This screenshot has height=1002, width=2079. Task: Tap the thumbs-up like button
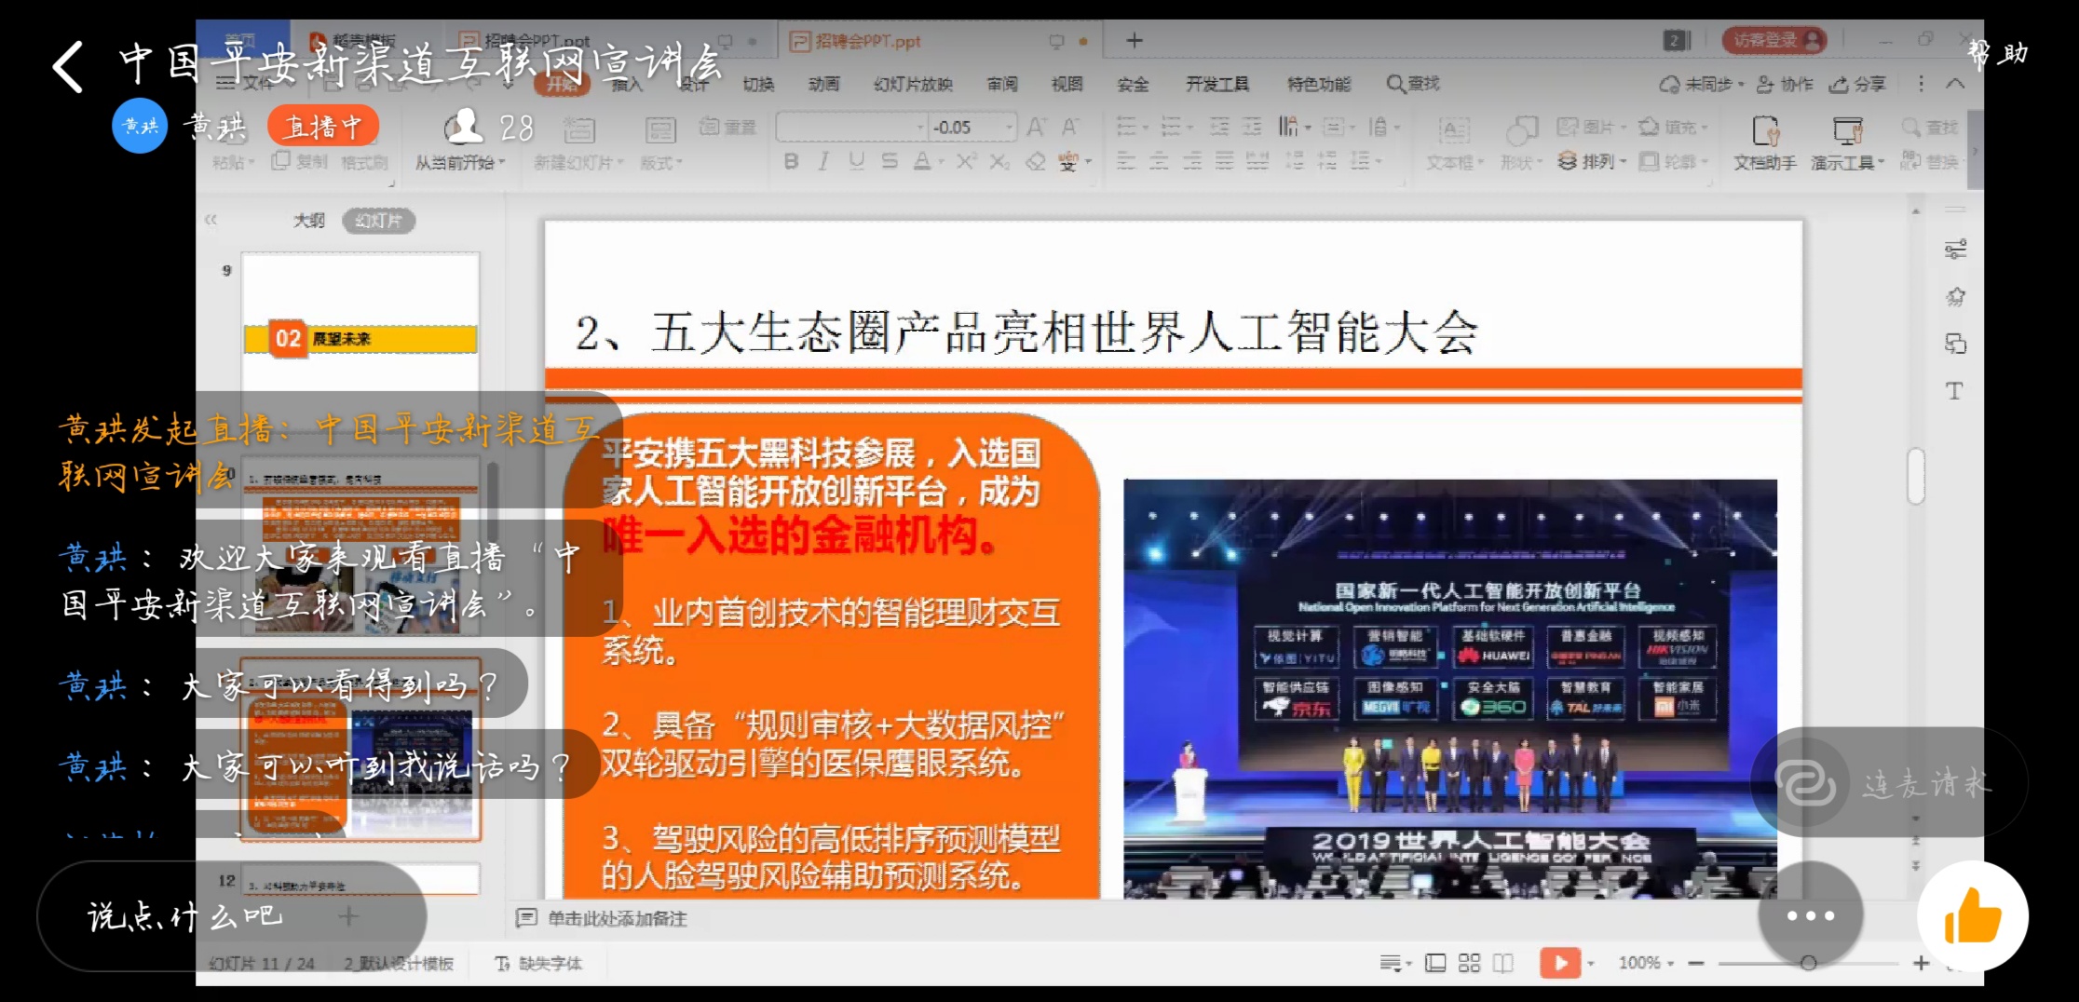click(1972, 916)
